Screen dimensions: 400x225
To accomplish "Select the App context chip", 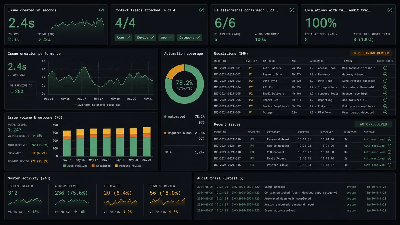I will (x=166, y=38).
